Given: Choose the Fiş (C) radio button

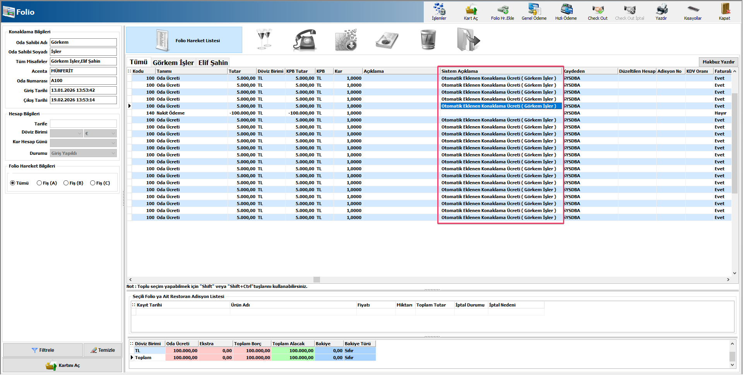Looking at the screenshot, I should [x=93, y=183].
